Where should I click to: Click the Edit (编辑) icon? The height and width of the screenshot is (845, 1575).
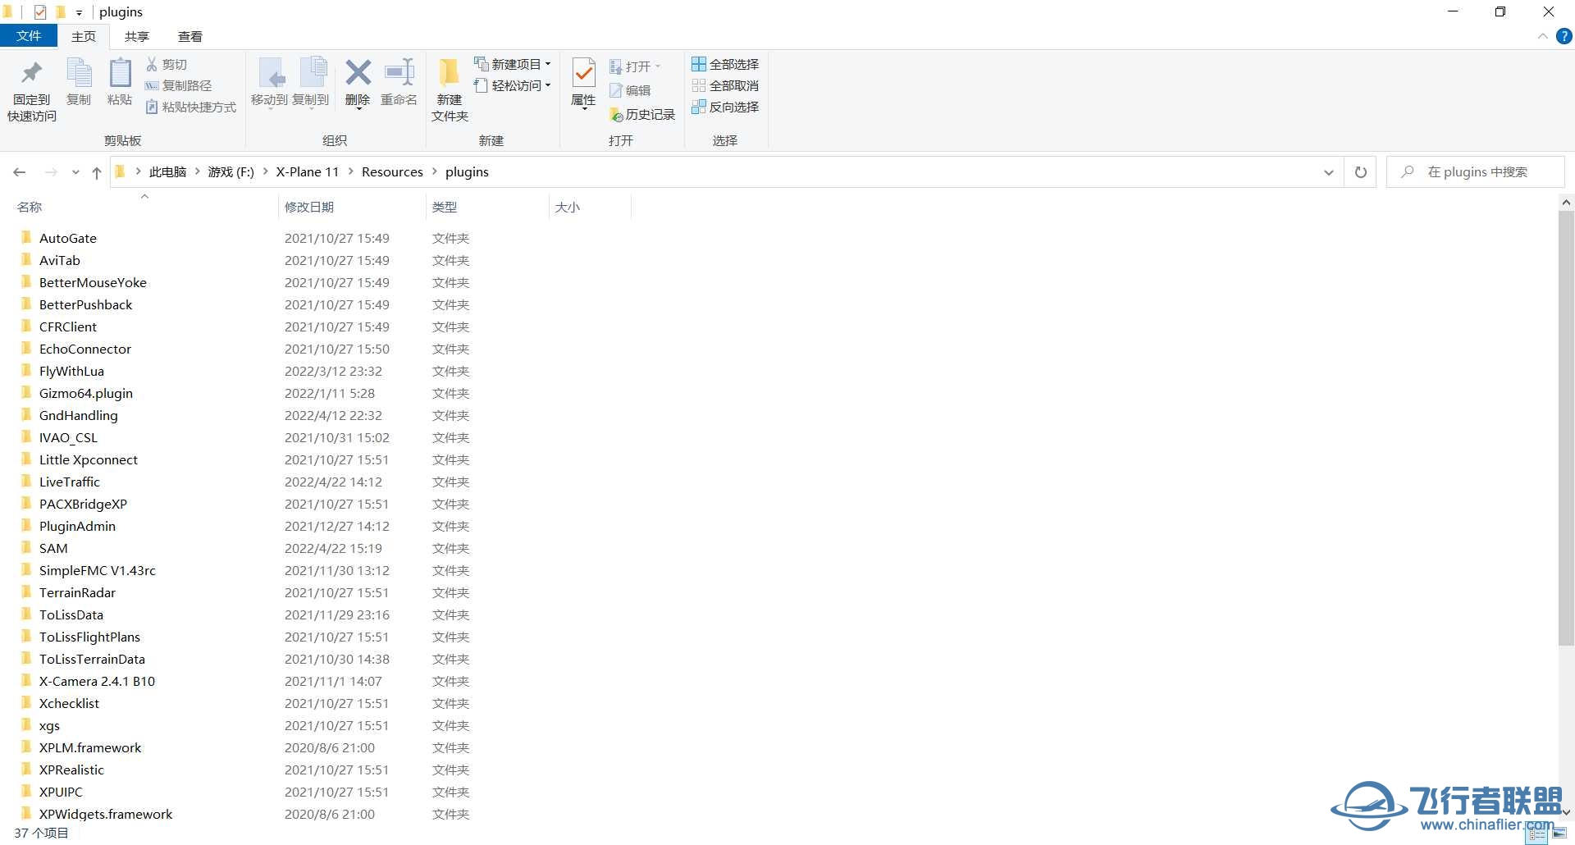tap(617, 90)
